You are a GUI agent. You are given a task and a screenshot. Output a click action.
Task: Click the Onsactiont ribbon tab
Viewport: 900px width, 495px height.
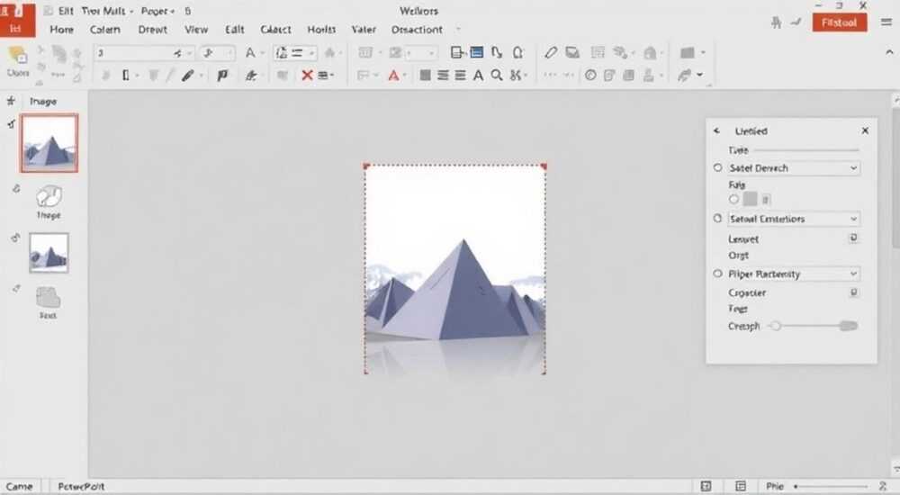coord(417,30)
